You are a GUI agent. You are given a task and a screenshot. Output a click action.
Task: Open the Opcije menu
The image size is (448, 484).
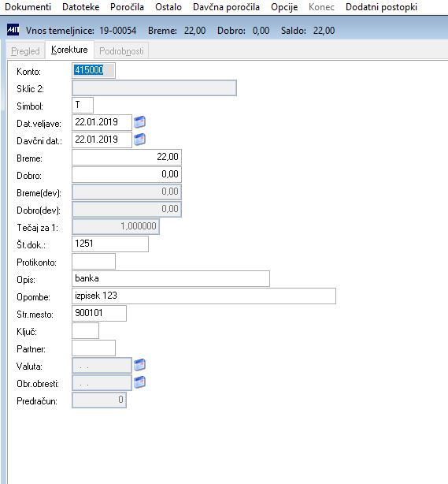(284, 7)
